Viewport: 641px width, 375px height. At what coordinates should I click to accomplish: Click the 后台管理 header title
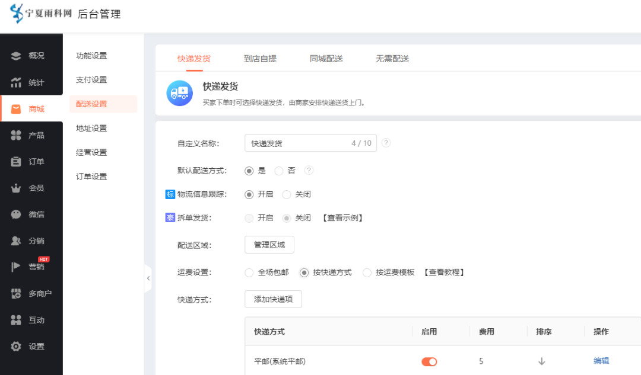99,14
